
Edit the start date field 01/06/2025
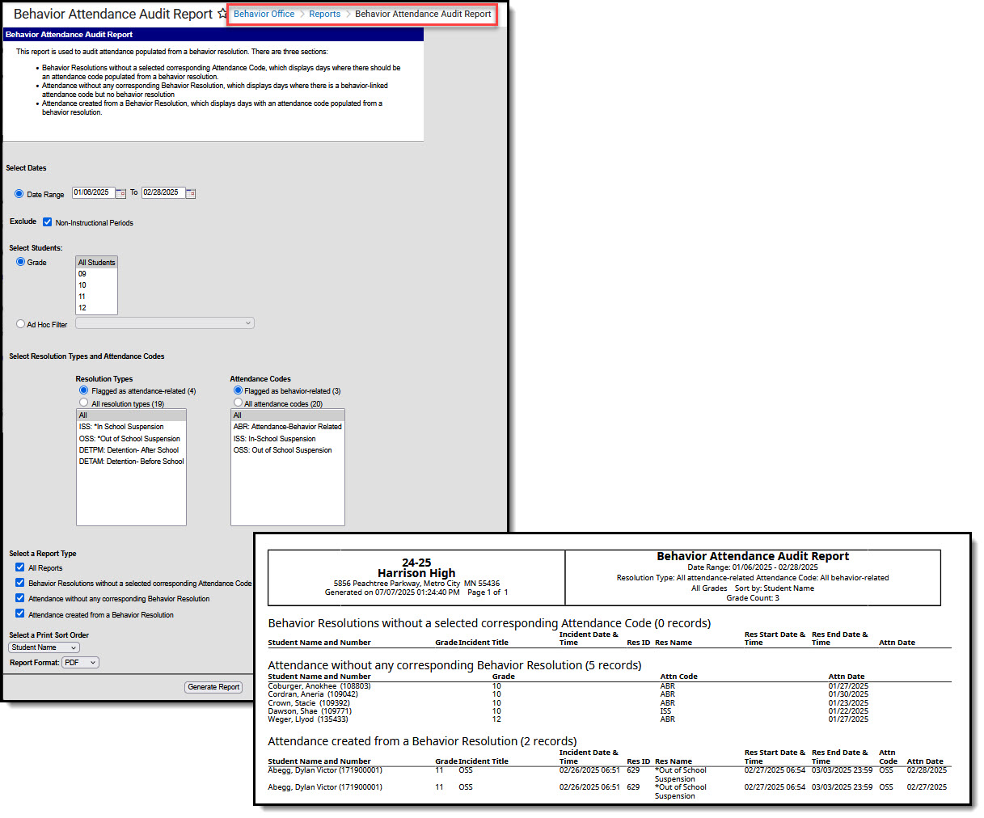coord(94,193)
